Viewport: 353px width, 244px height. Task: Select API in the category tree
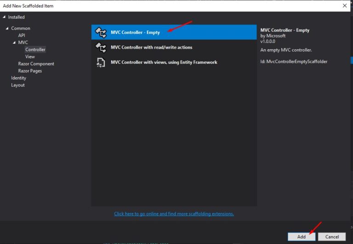pyautogui.click(x=22, y=35)
